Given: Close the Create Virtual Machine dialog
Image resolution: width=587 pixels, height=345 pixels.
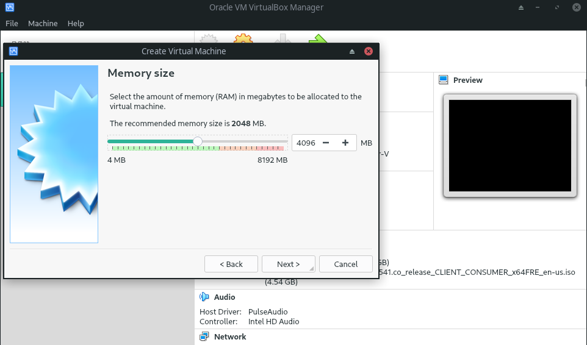Looking at the screenshot, I should tap(369, 51).
